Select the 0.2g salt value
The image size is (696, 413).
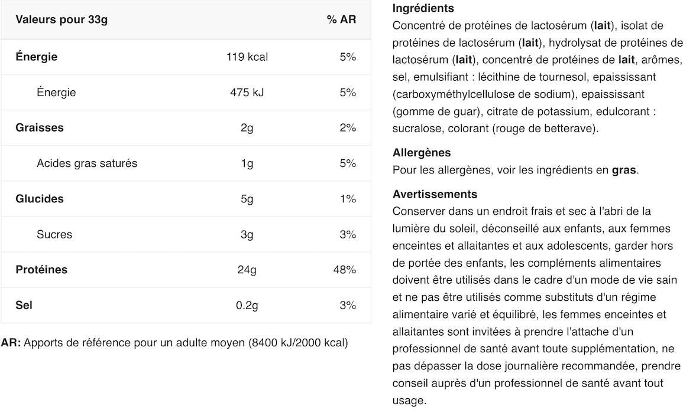click(x=247, y=306)
